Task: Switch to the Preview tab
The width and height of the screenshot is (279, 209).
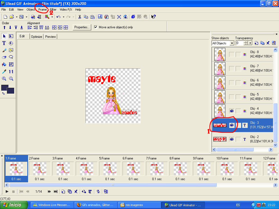Action: pos(50,37)
